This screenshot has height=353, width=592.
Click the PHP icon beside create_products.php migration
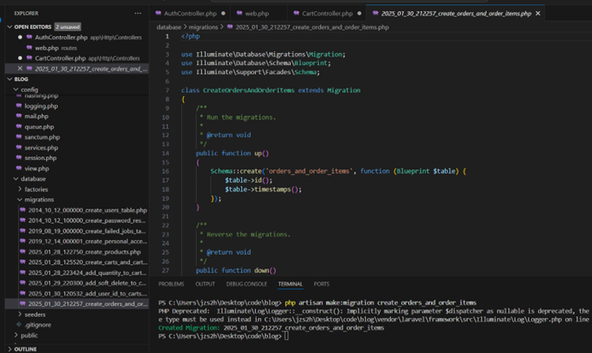click(22, 252)
